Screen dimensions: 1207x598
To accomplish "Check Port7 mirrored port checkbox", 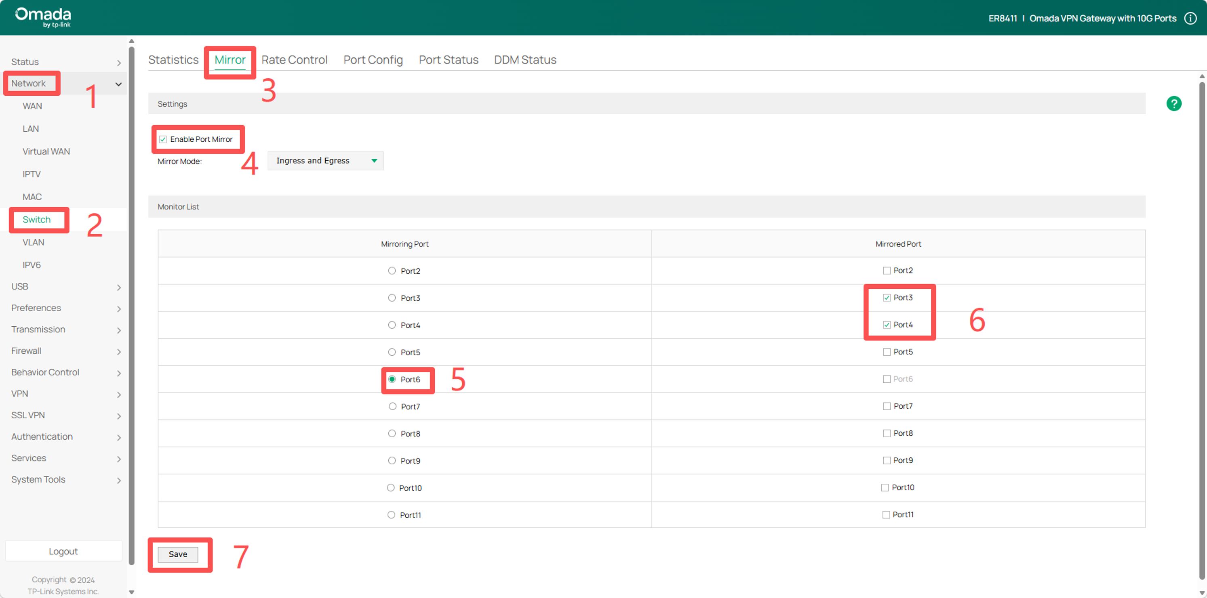I will click(887, 407).
